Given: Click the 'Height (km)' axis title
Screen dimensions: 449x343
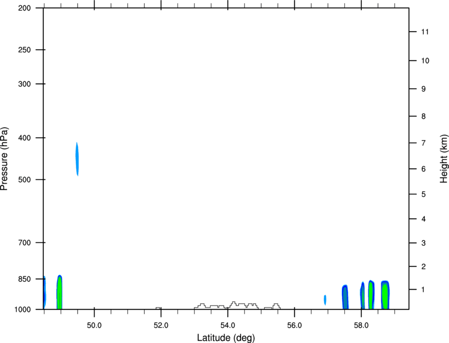Looking at the screenshot, I should pos(444,159).
